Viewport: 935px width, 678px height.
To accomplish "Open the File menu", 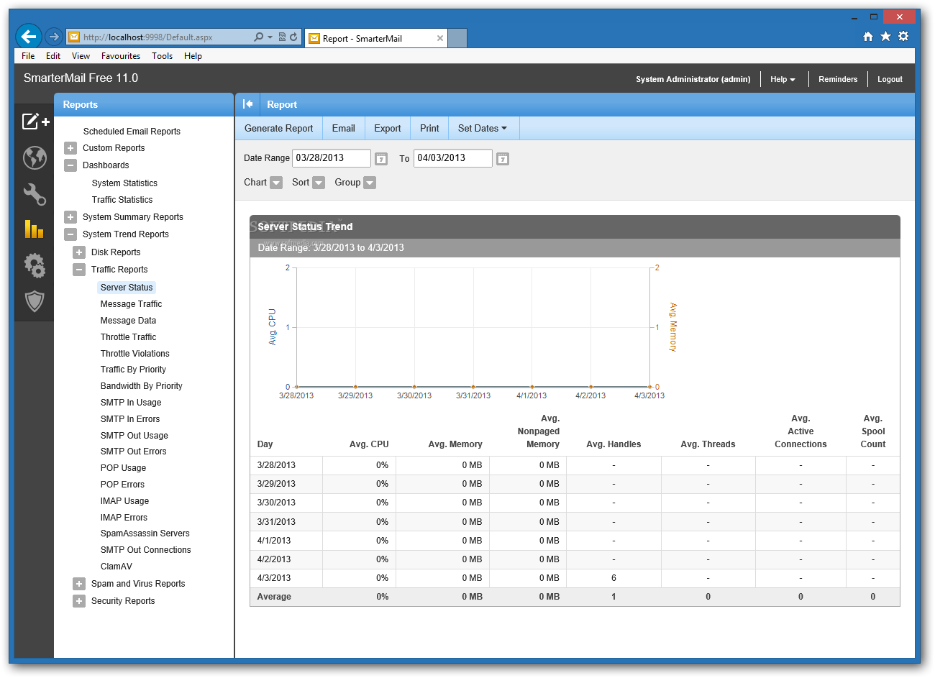I will pos(28,56).
